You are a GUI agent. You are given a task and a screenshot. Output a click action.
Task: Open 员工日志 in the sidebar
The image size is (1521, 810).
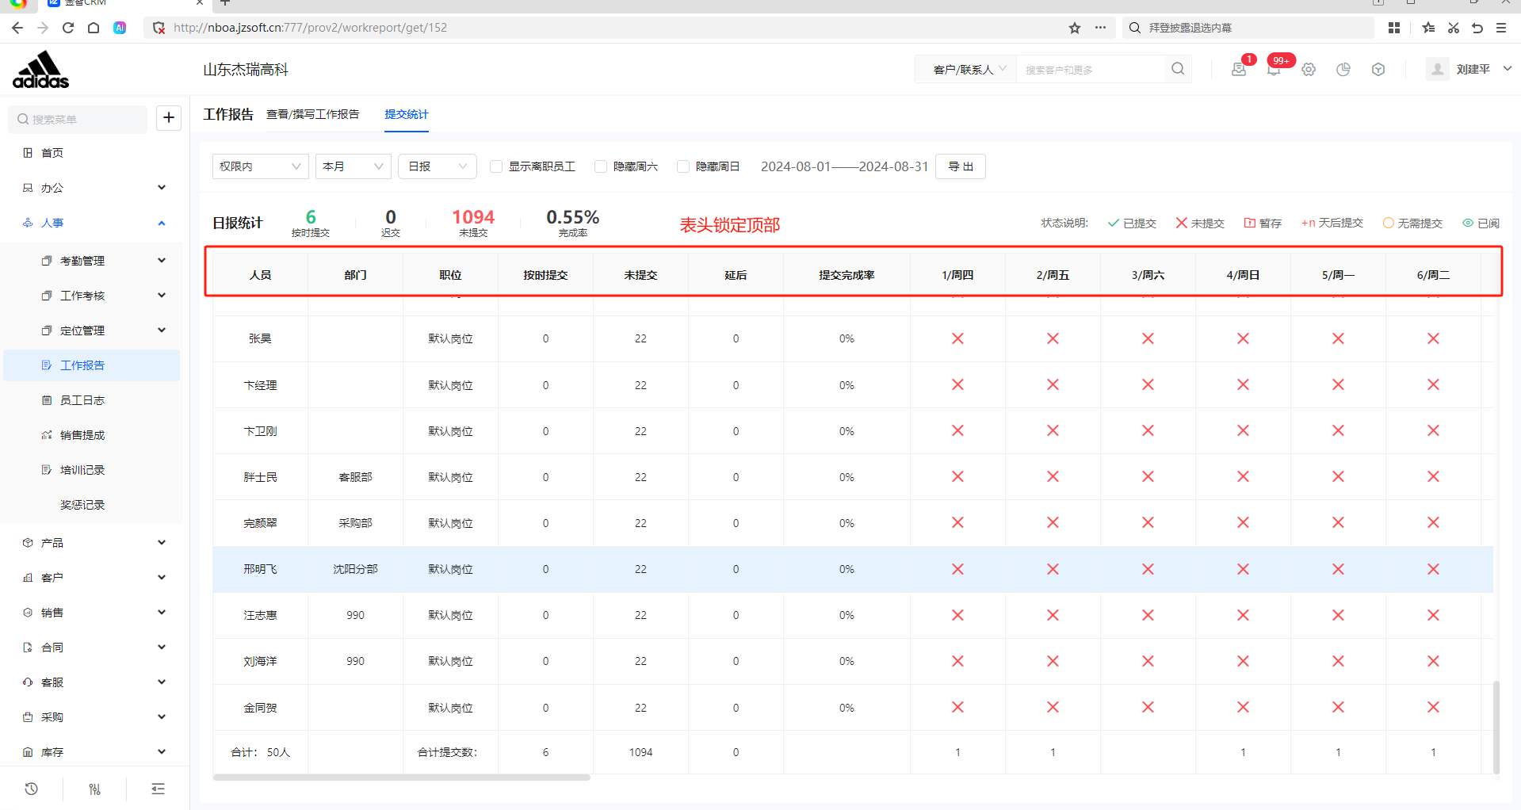point(82,400)
